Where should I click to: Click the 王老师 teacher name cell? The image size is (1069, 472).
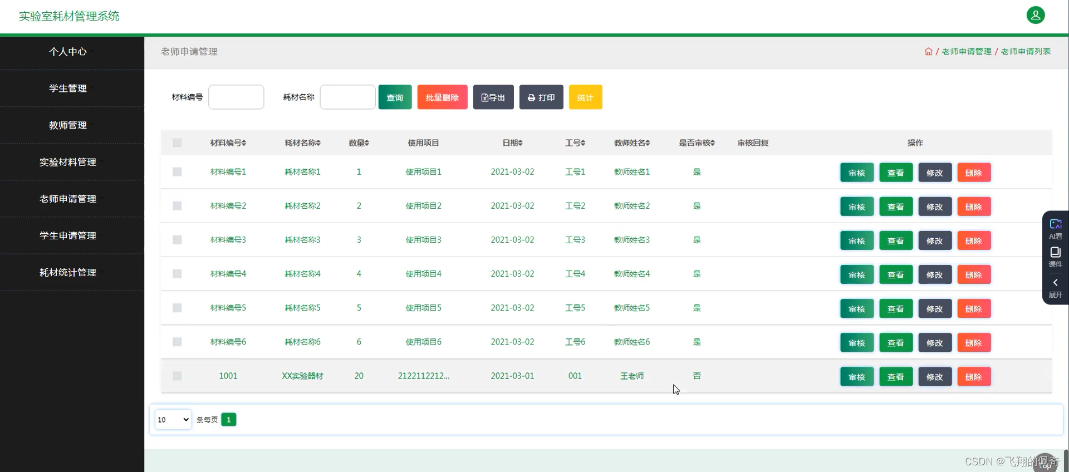click(x=632, y=376)
